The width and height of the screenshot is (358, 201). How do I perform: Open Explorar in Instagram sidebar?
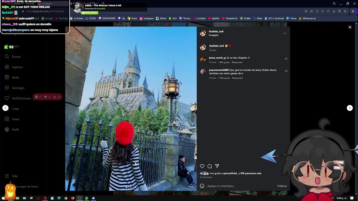[x=14, y=67]
